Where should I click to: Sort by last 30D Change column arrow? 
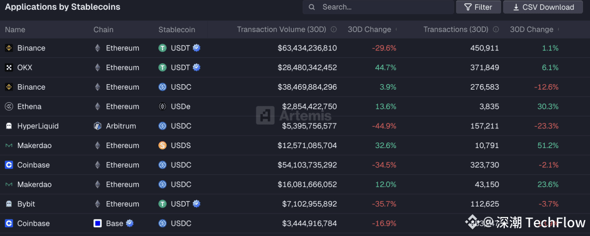point(558,29)
